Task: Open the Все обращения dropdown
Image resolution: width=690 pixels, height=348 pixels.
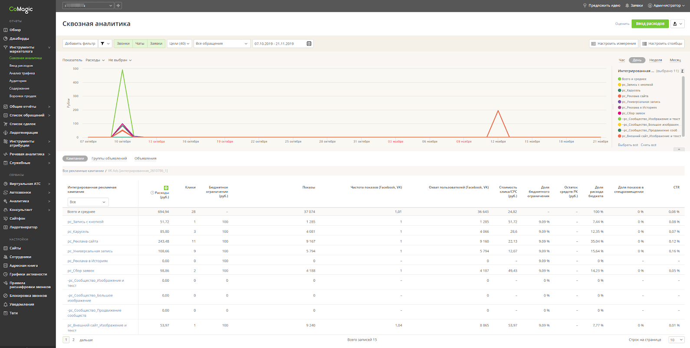Action: 222,43
